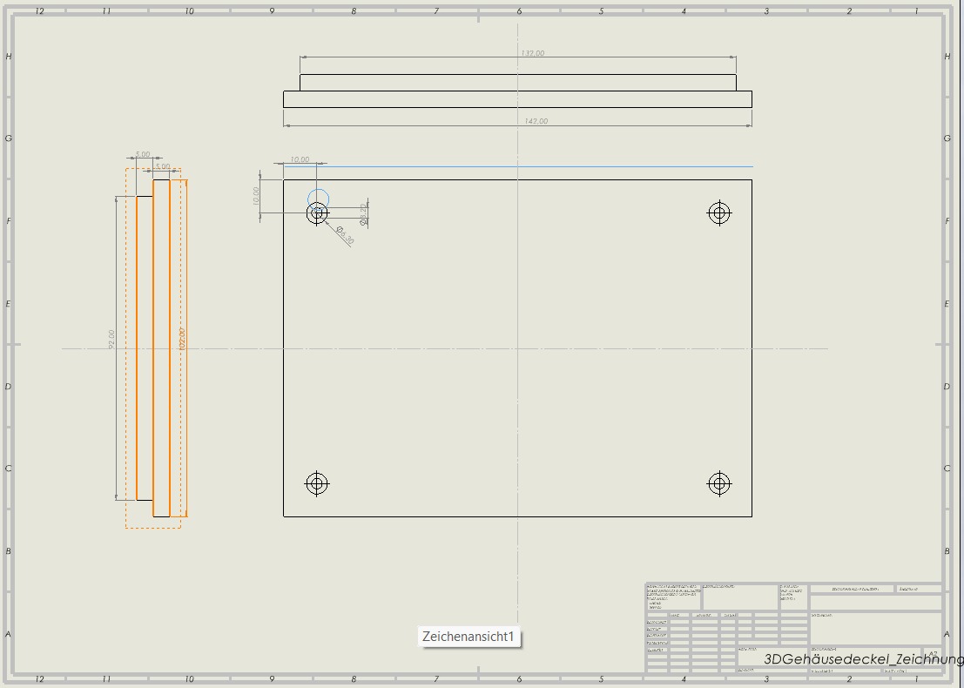The height and width of the screenshot is (688, 964).
Task: Click the bottom-right mounting hole
Action: coord(718,483)
